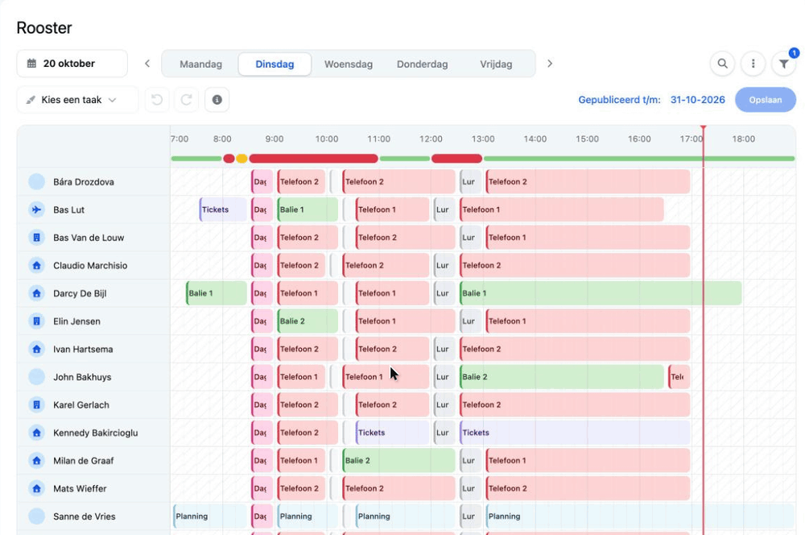Switch to the Donderdag tab
This screenshot has width=805, height=535.
point(422,64)
